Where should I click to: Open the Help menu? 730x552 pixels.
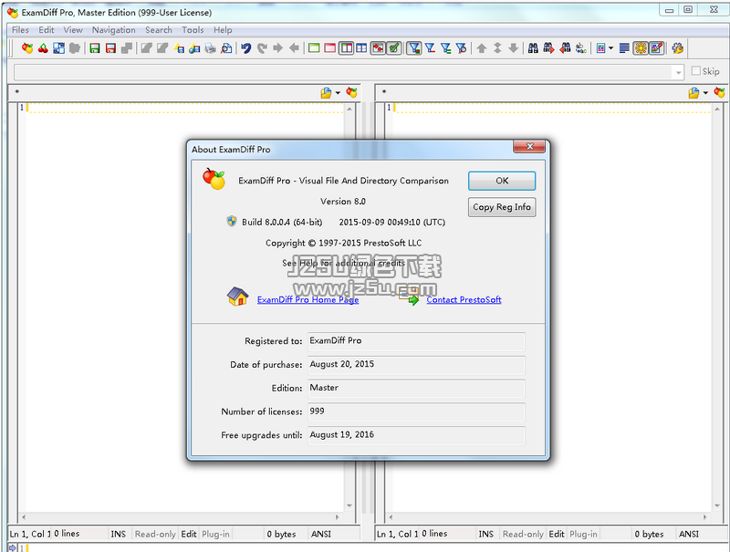223,30
